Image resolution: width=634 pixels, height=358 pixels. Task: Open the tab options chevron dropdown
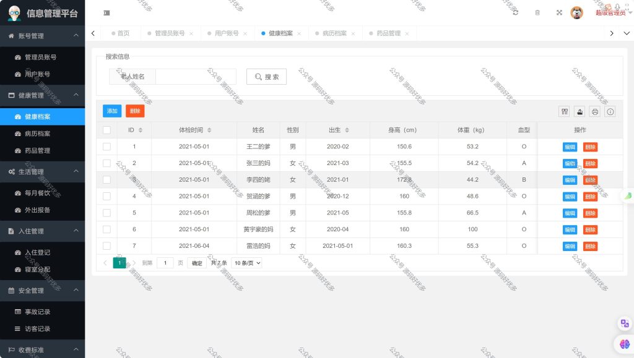pyautogui.click(x=627, y=33)
